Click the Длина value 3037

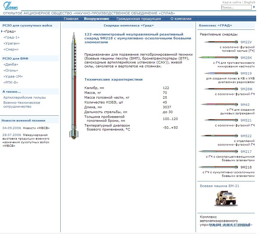[x=167, y=107]
